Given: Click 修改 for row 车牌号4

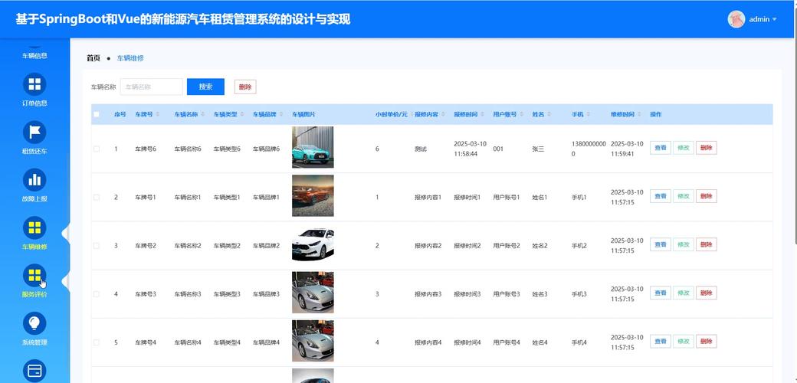Looking at the screenshot, I should [x=683, y=342].
